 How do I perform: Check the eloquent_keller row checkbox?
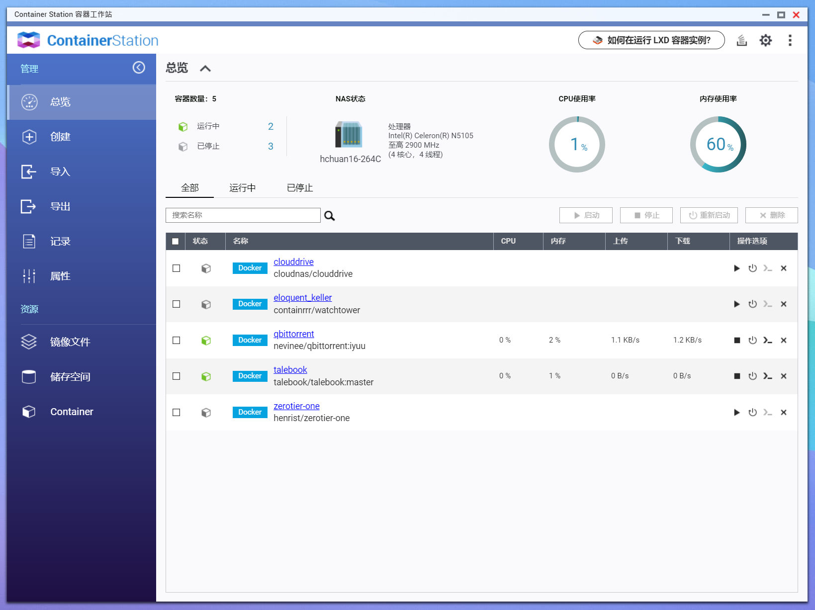point(176,304)
